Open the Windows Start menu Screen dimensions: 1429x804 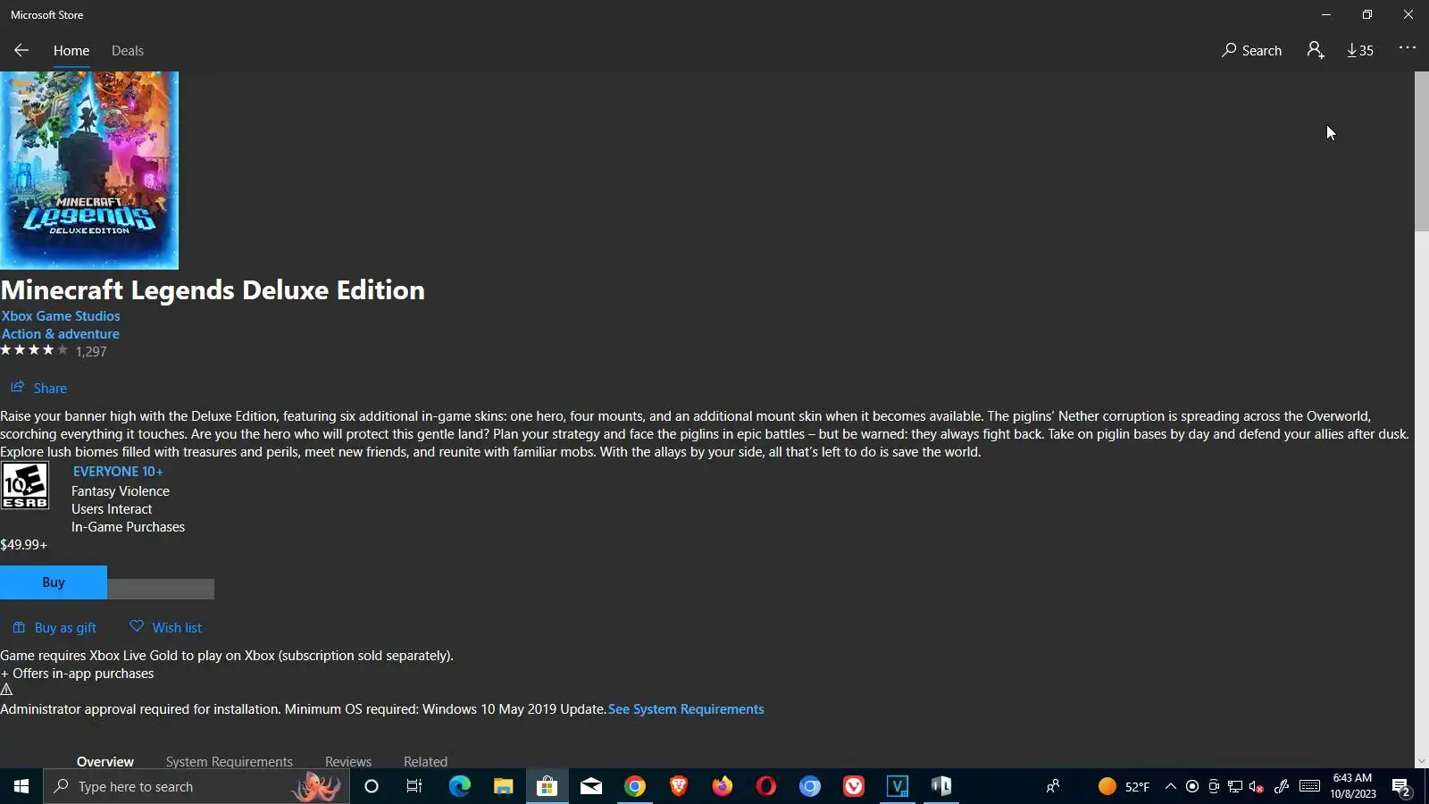point(21,786)
